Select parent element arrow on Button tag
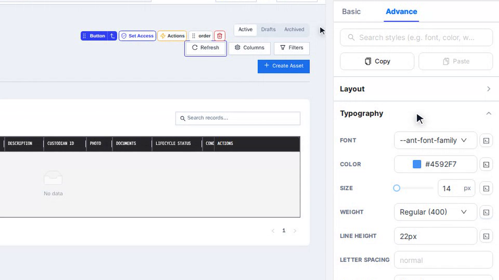The height and width of the screenshot is (280, 499). tap(112, 36)
